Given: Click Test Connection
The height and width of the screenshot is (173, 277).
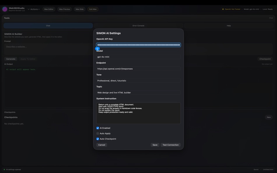Looking at the screenshot, I should tap(171, 145).
